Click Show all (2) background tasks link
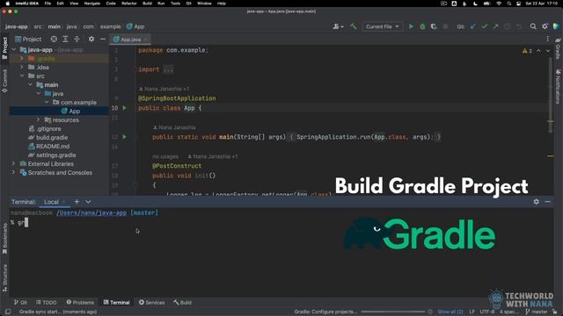The width and height of the screenshot is (563, 316). click(x=450, y=312)
